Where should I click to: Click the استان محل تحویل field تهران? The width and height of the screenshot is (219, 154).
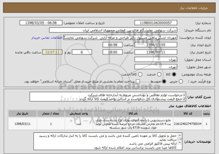click(x=156, y=60)
